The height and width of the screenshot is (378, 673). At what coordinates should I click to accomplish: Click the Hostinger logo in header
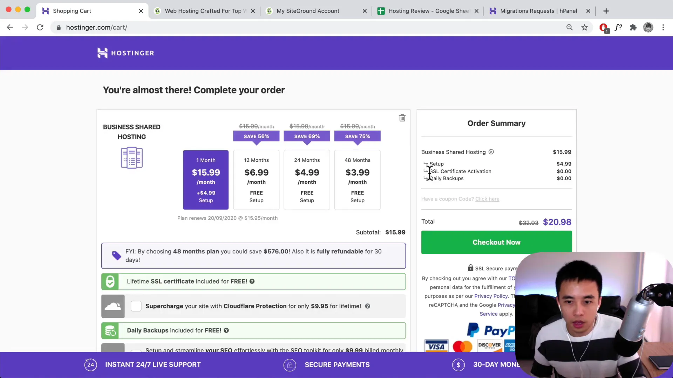coord(125,53)
